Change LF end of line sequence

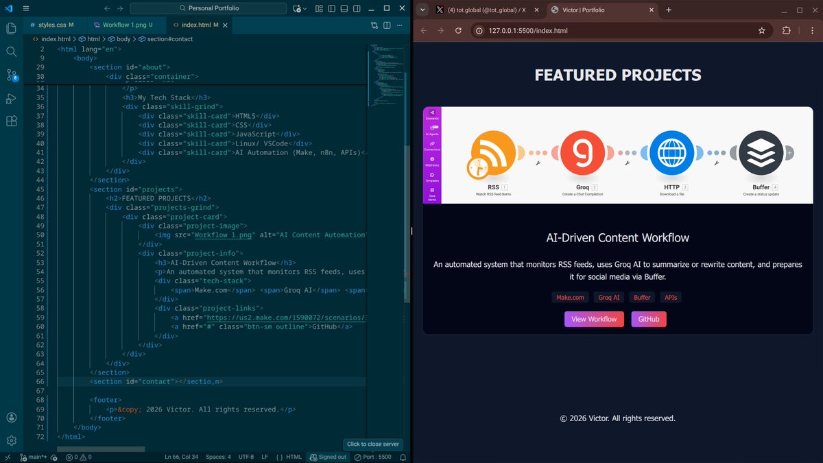(x=265, y=457)
